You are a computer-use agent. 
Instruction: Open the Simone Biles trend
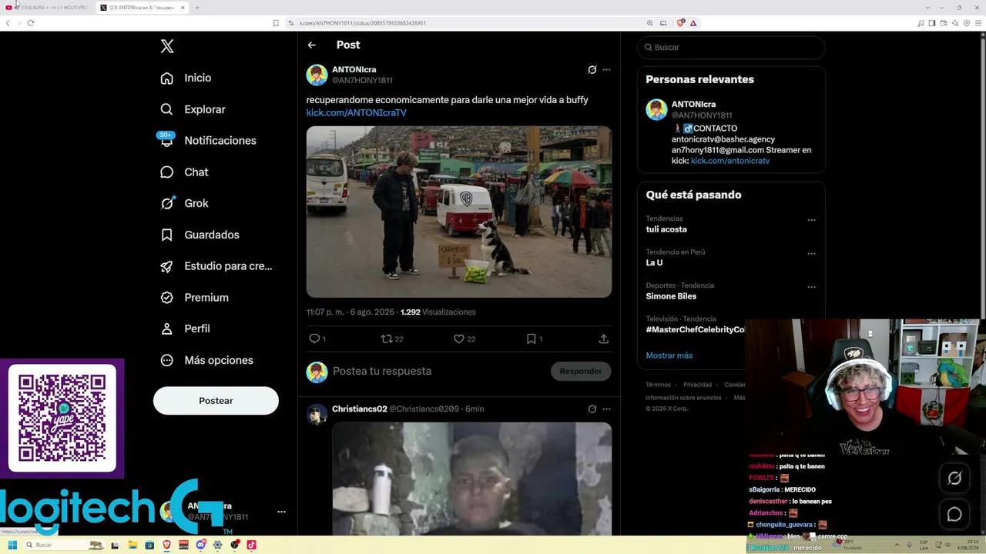coord(671,296)
